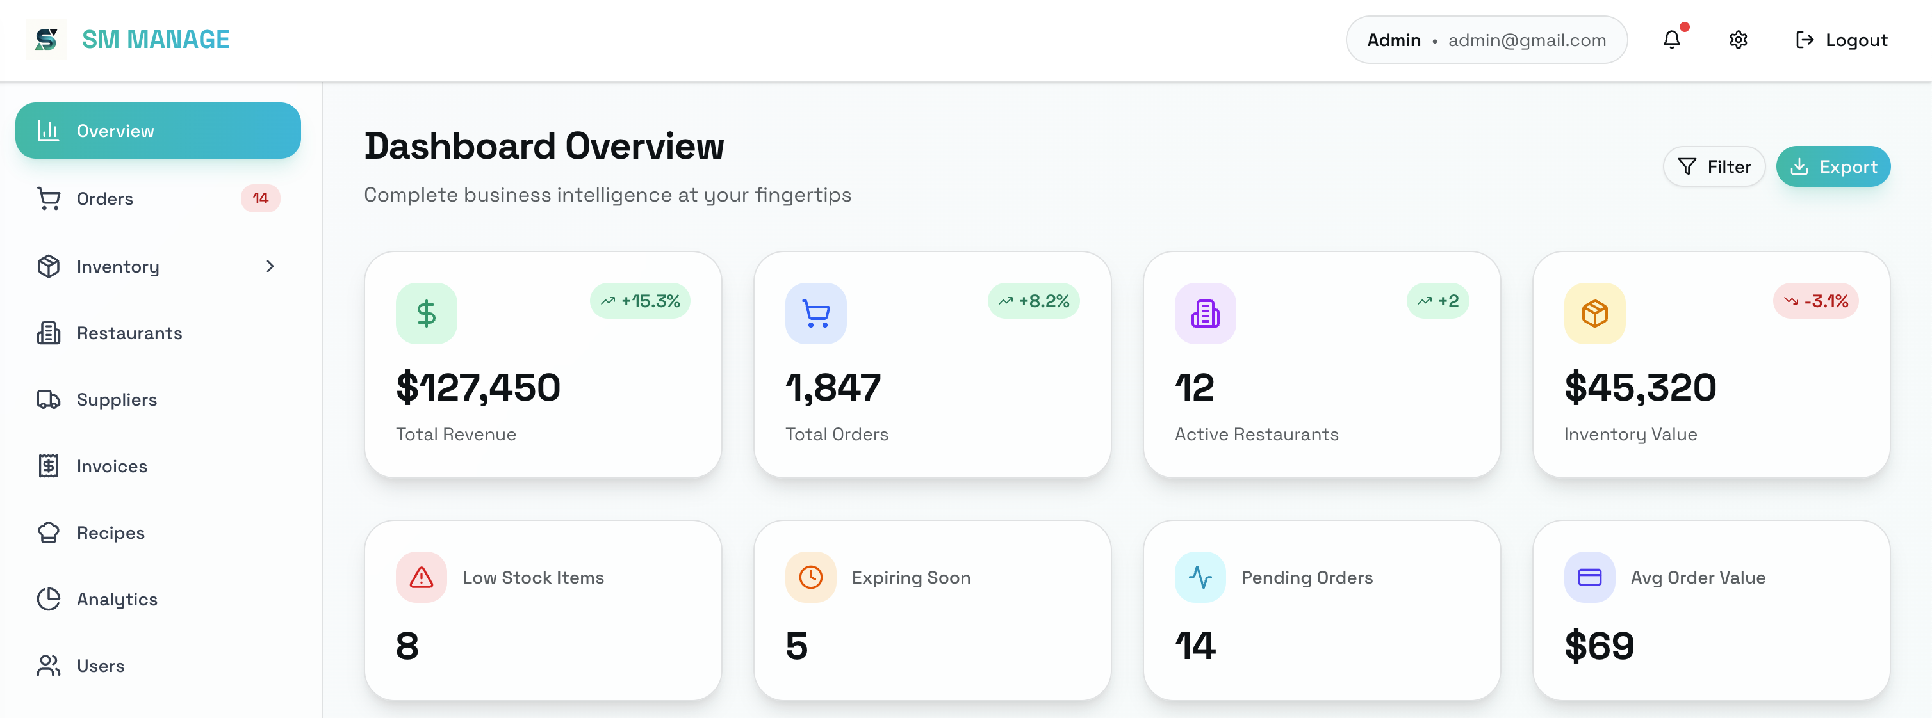Open Analytics via the pie chart icon
Image resolution: width=1932 pixels, height=718 pixels.
pyautogui.click(x=48, y=599)
